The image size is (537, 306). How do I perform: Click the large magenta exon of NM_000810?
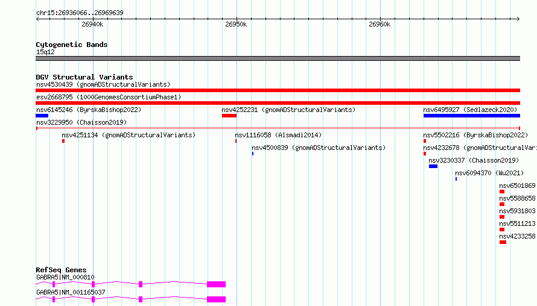216,284
